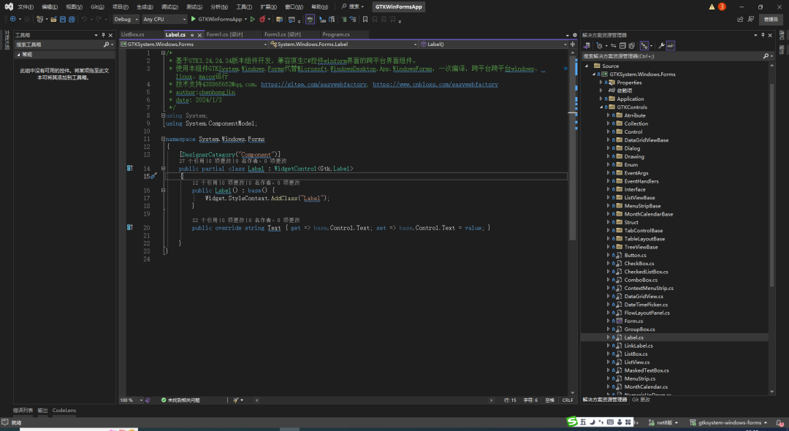The width and height of the screenshot is (789, 431).
Task: Click the Undo toolbar icon
Action: (x=85, y=19)
